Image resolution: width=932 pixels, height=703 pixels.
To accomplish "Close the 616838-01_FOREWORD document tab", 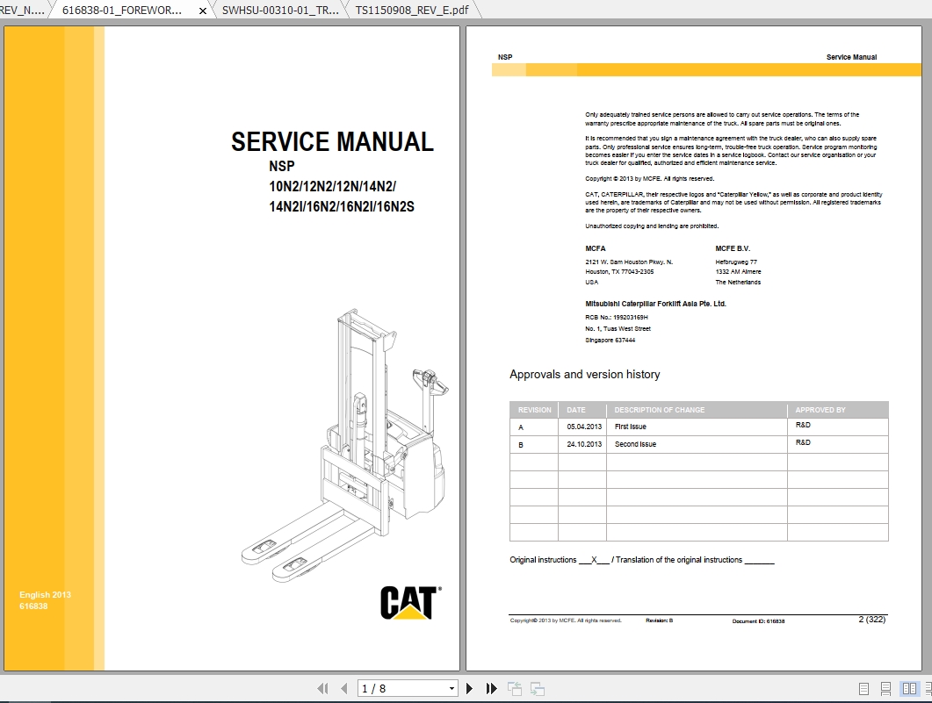I will [202, 11].
